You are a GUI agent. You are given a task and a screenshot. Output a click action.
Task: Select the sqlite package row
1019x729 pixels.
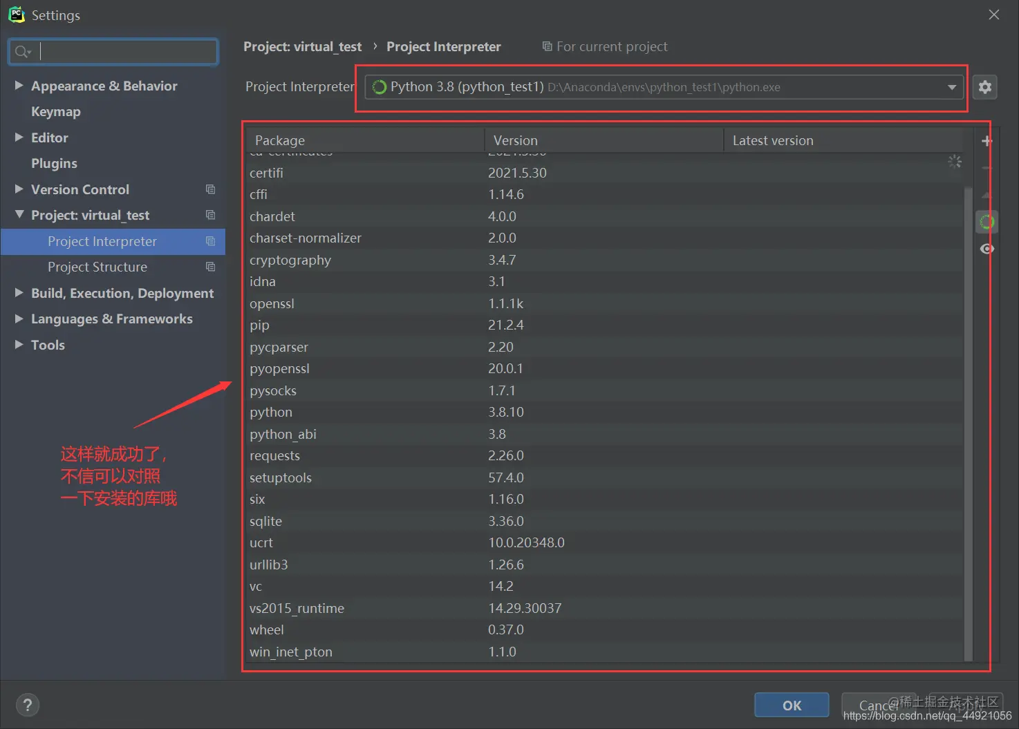click(606, 521)
